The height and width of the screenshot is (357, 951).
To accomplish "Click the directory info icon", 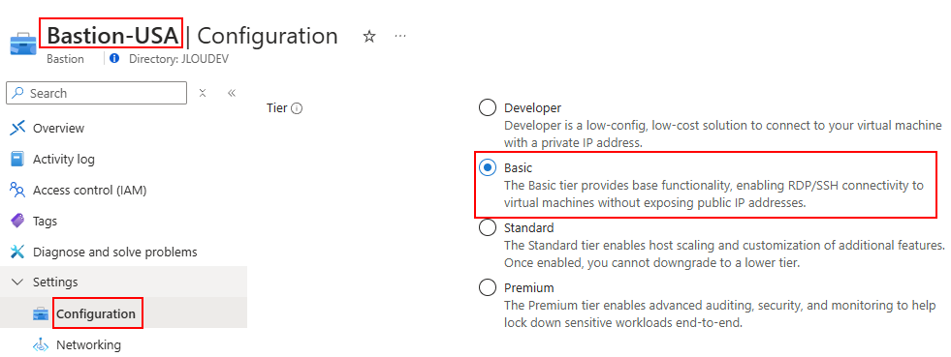I will point(114,59).
